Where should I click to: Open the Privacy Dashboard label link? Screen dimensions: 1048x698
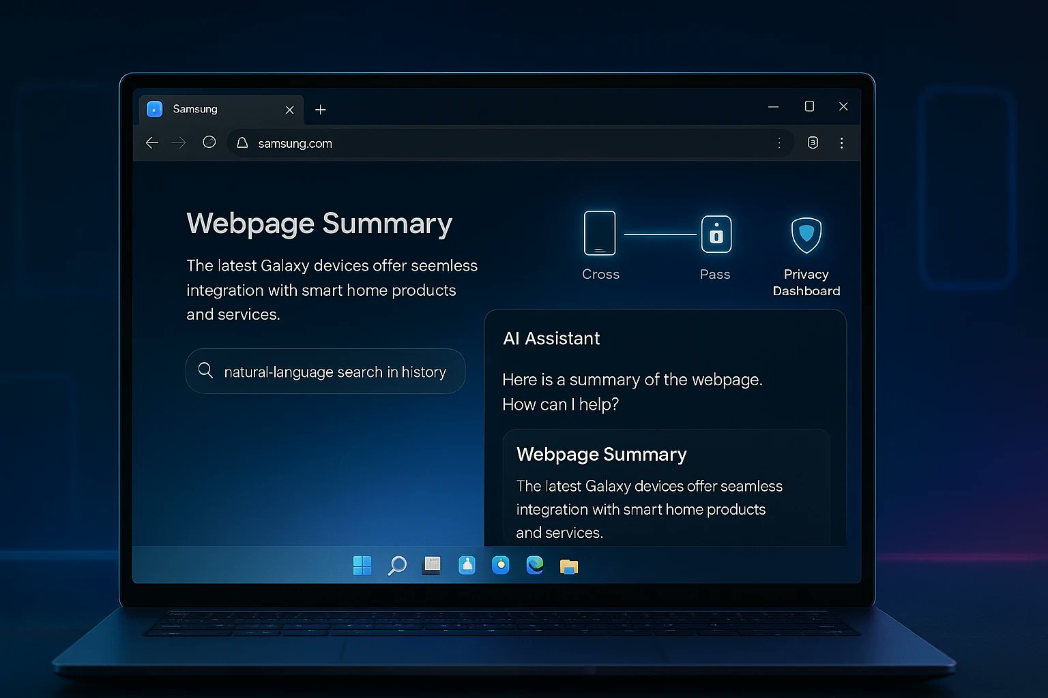(x=806, y=282)
